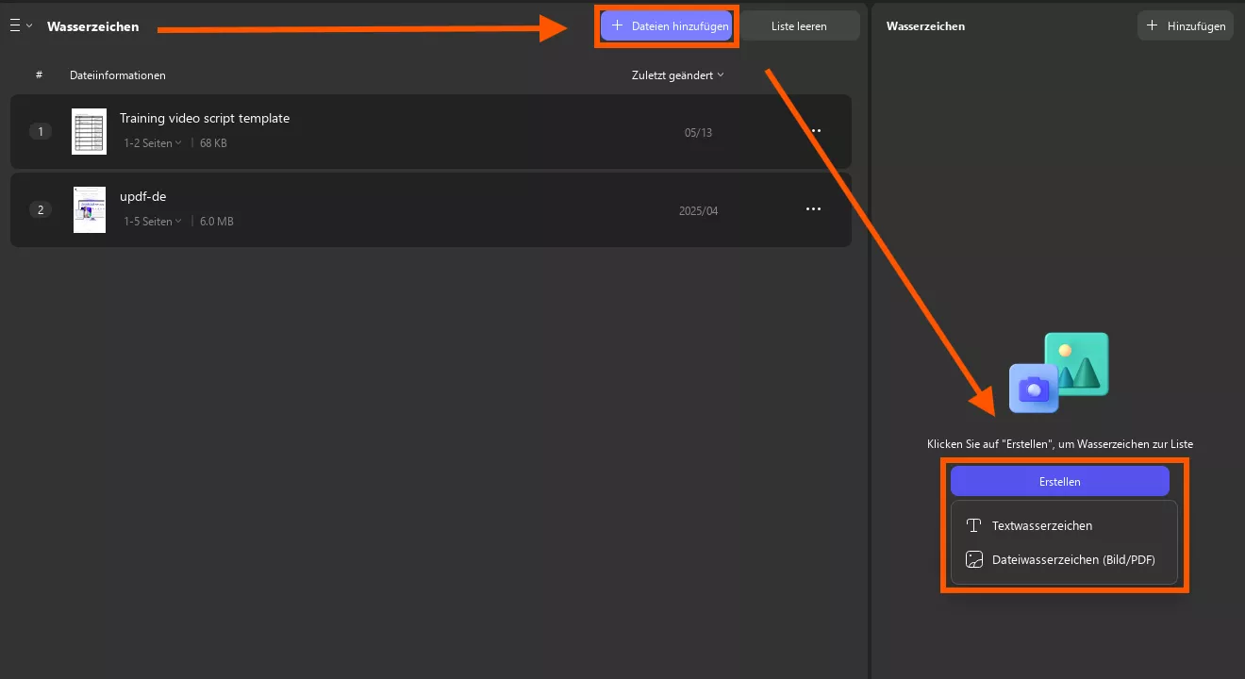Open the "Zuletzt geändert" sort dropdown
The image size is (1245, 679).
coord(677,75)
